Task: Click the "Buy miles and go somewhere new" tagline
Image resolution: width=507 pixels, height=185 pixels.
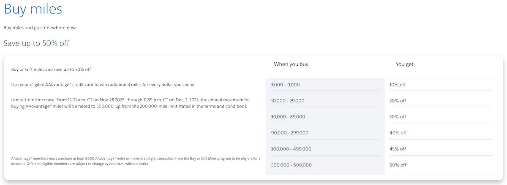Action: tap(40, 28)
